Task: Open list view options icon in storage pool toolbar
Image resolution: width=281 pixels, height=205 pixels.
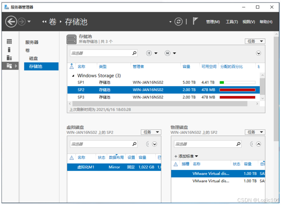Action: click(149, 53)
